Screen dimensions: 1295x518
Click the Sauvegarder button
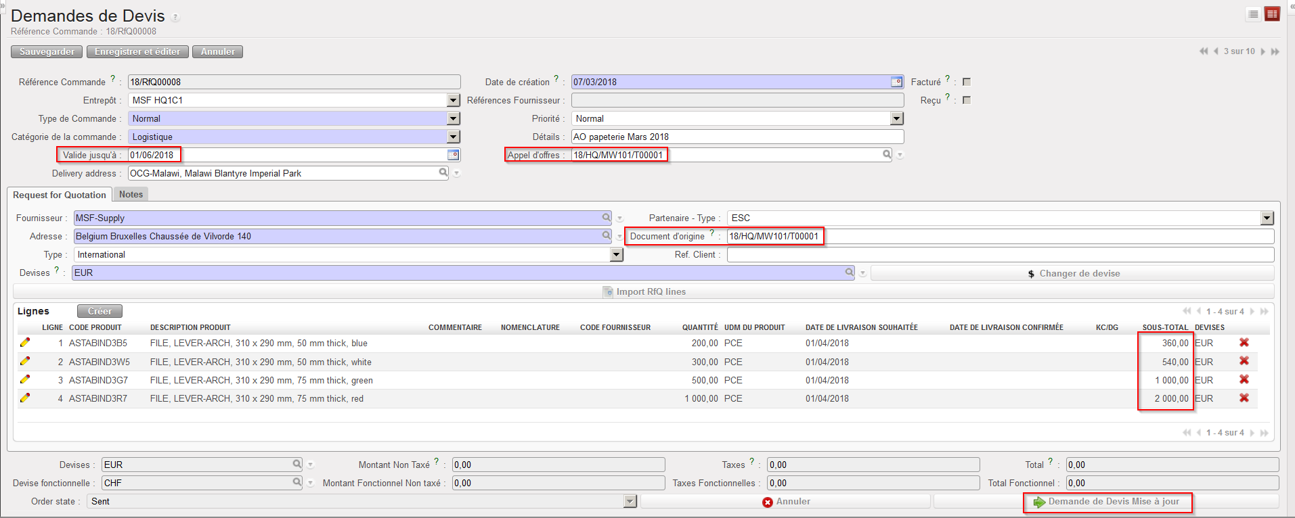coord(47,51)
